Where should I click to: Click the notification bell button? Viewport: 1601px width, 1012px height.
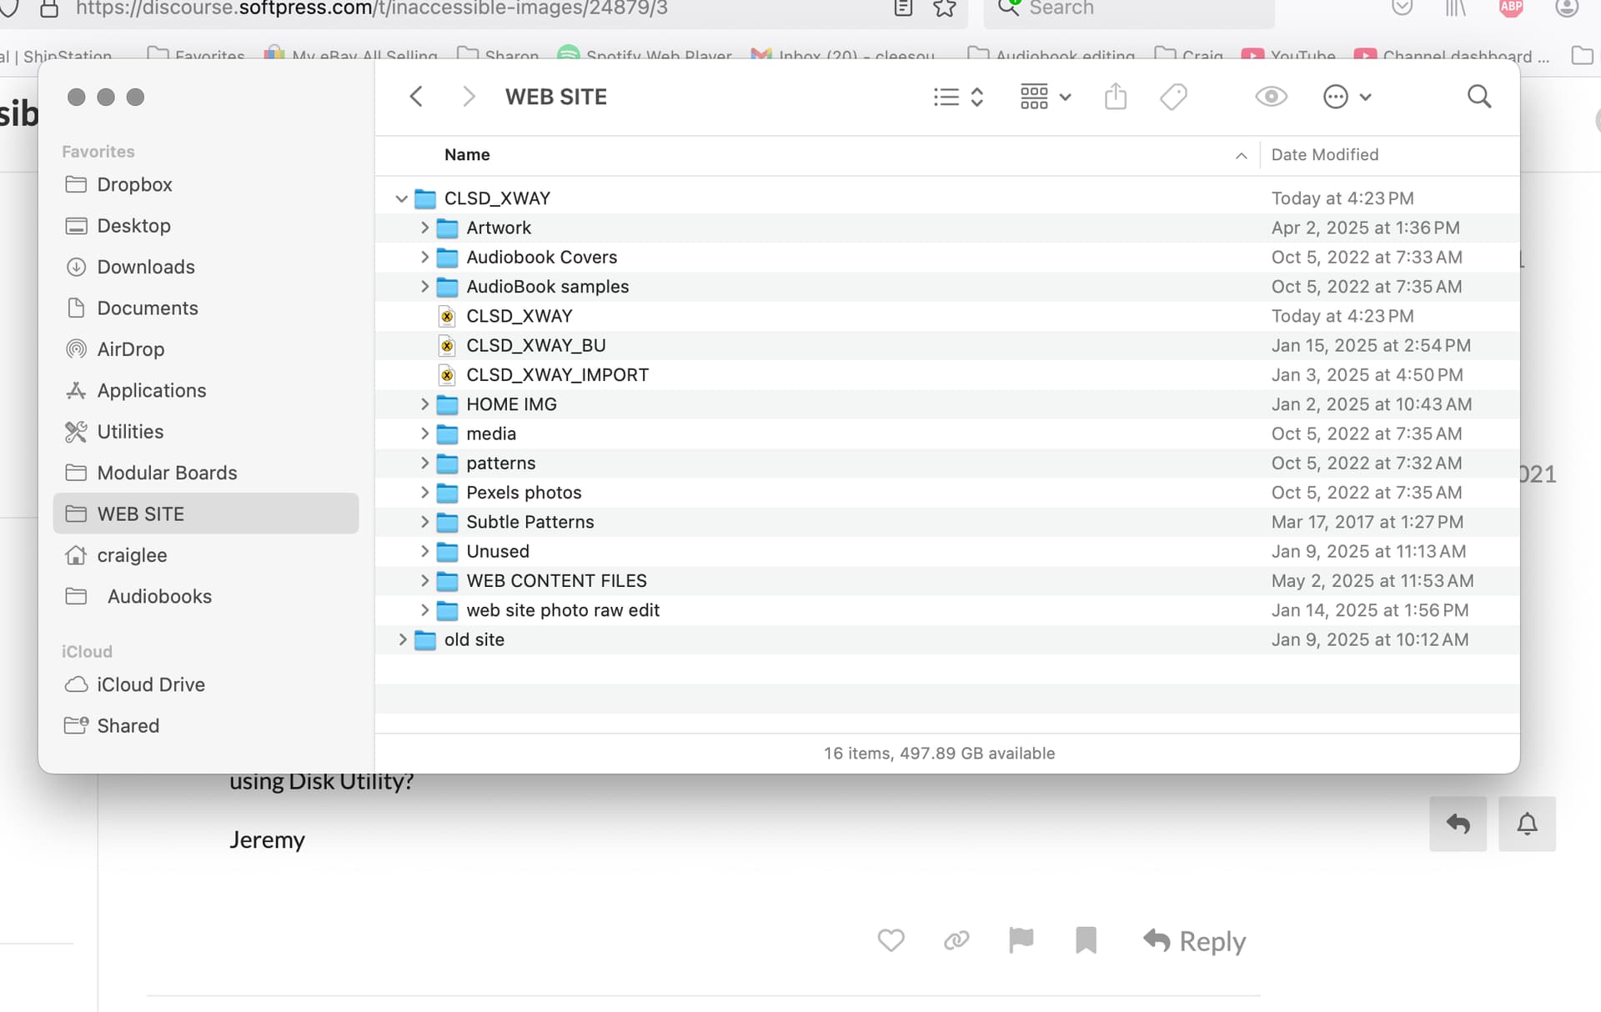click(1527, 824)
